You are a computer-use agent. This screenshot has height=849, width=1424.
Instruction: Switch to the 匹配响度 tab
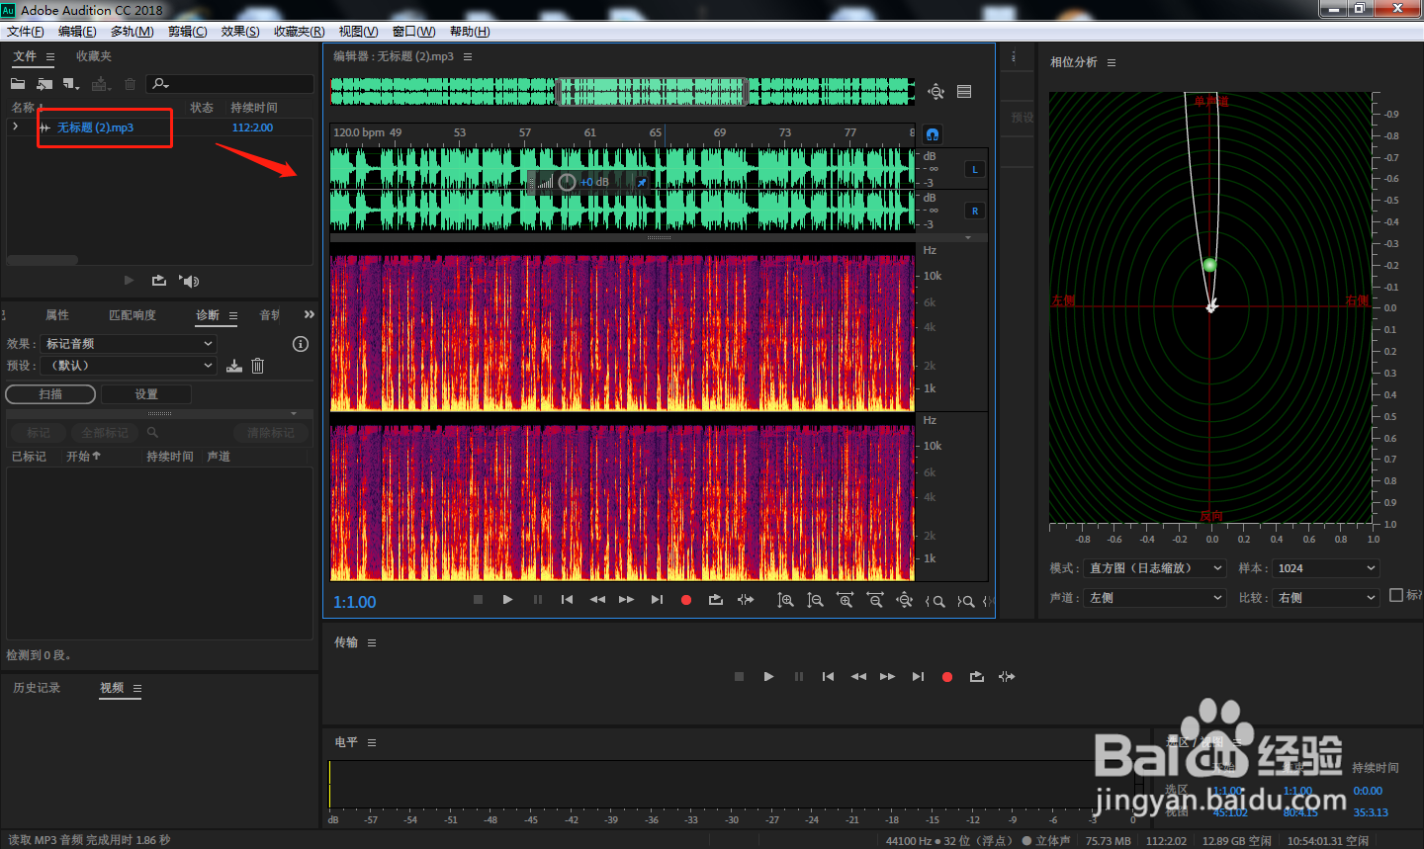133,315
